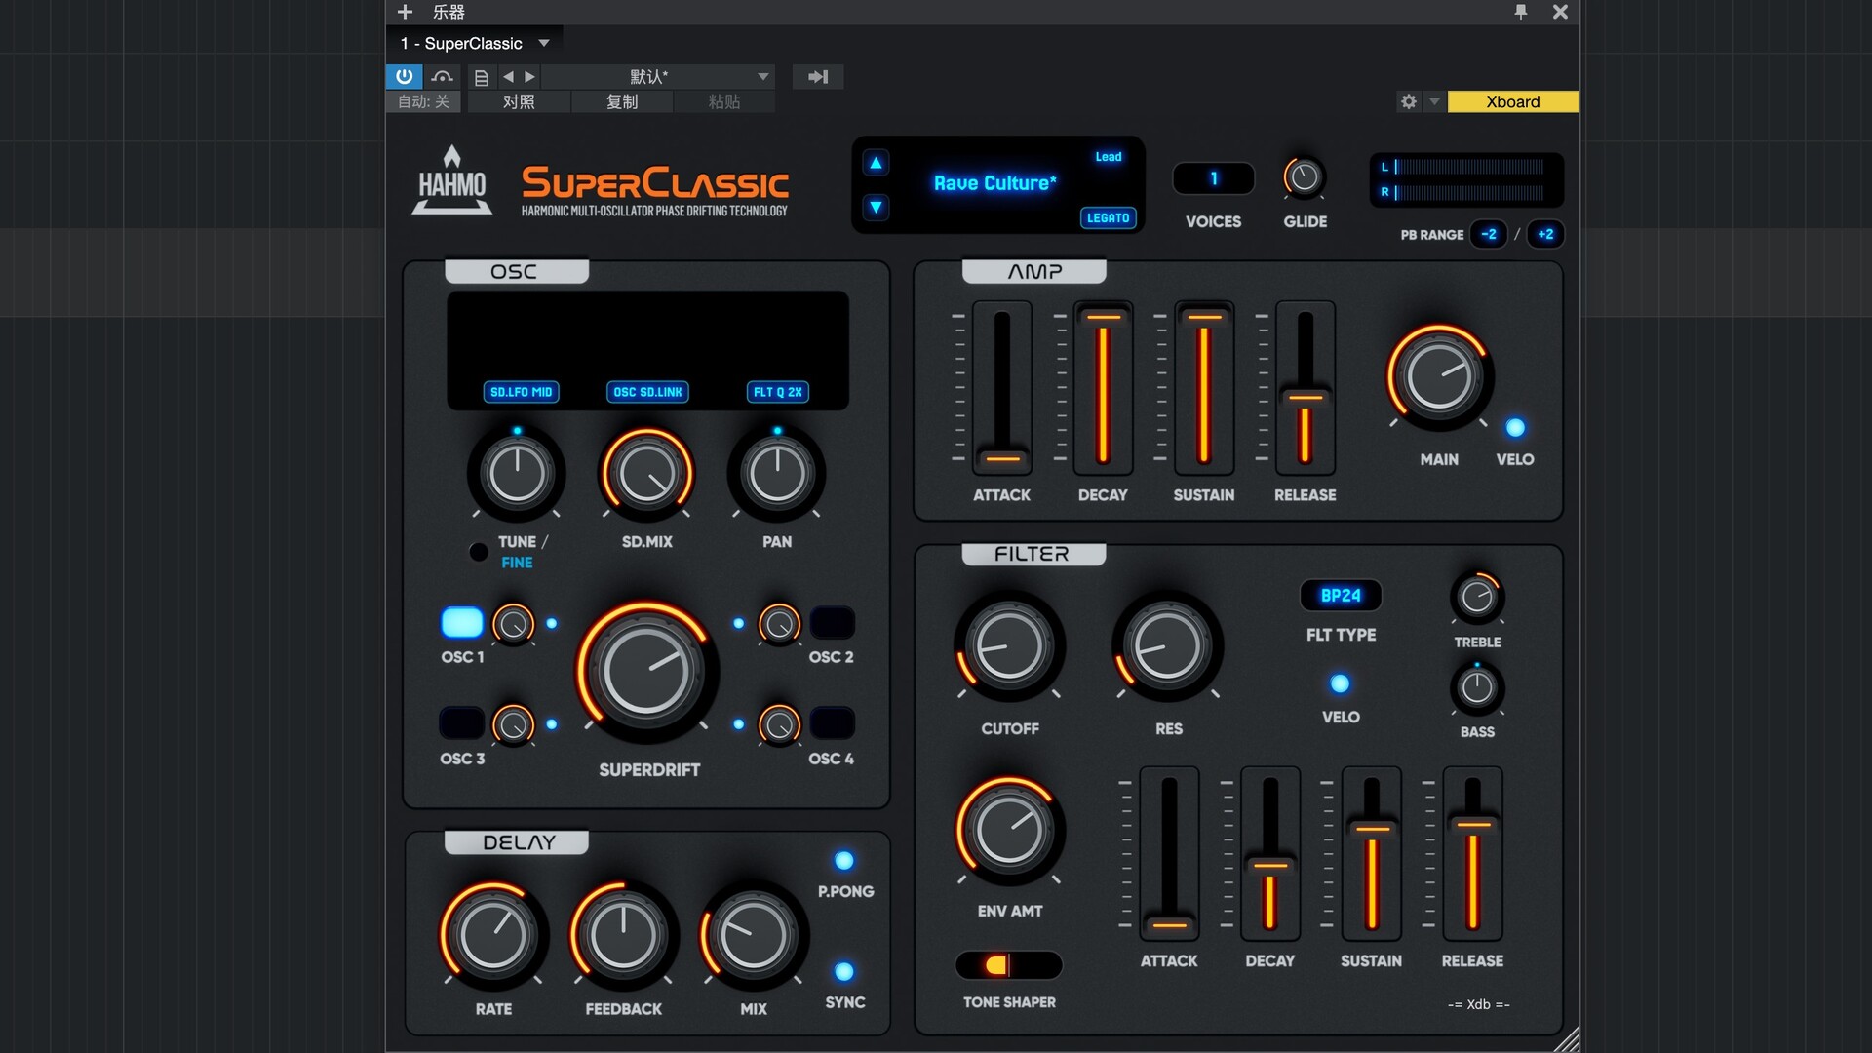Screen dimensions: 1872x1053
Task: Select next patch with blue down arrow
Action: 876,207
